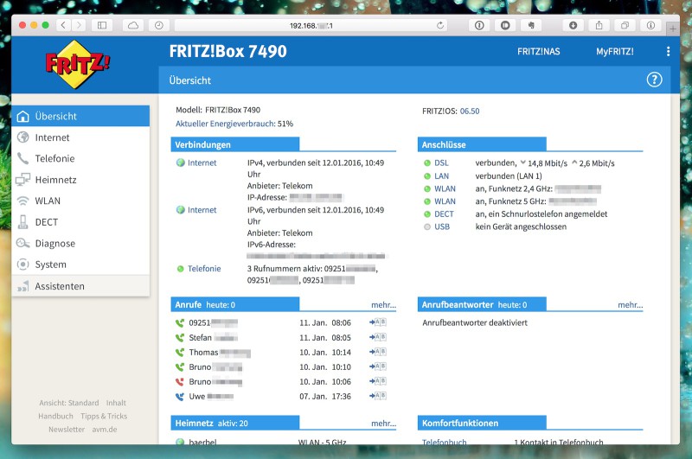Screen dimensions: 692x459
Task: Open Inhalt footer link
Action: click(116, 403)
